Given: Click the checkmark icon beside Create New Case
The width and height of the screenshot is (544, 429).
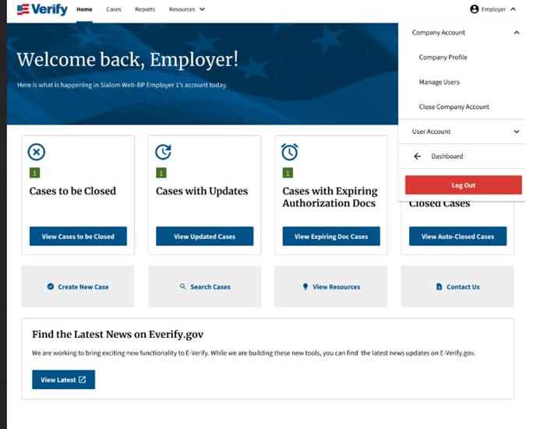Looking at the screenshot, I should coord(51,287).
